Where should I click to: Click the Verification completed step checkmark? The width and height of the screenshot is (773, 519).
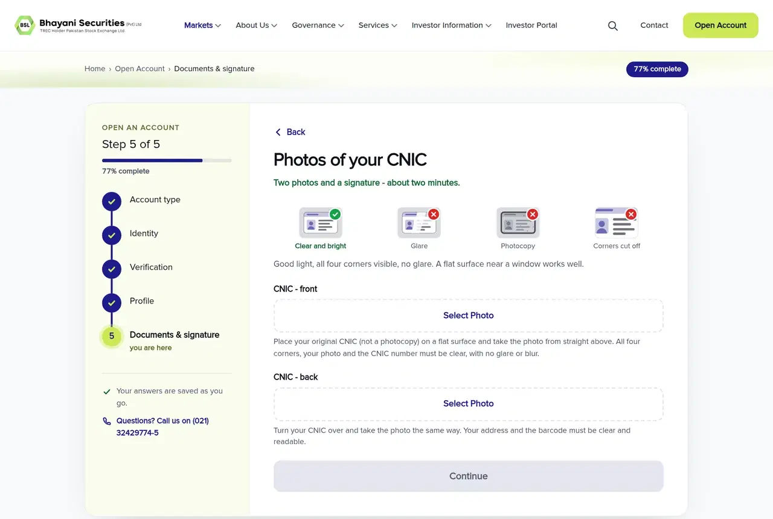112,269
